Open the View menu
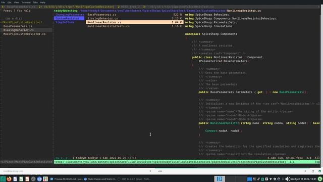 tap(17, 3)
